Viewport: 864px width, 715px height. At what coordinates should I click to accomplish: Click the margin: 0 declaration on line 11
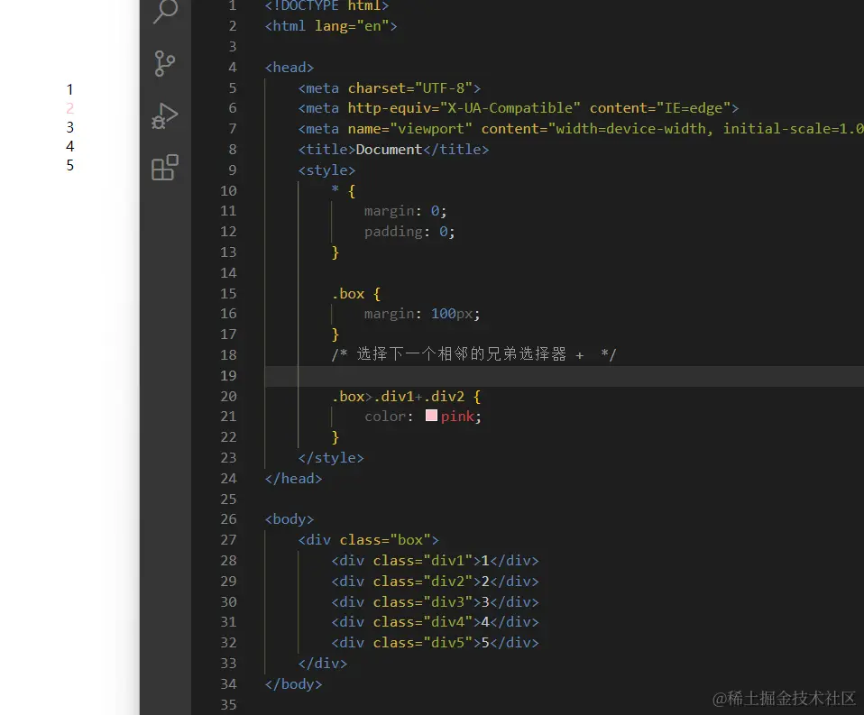(406, 211)
